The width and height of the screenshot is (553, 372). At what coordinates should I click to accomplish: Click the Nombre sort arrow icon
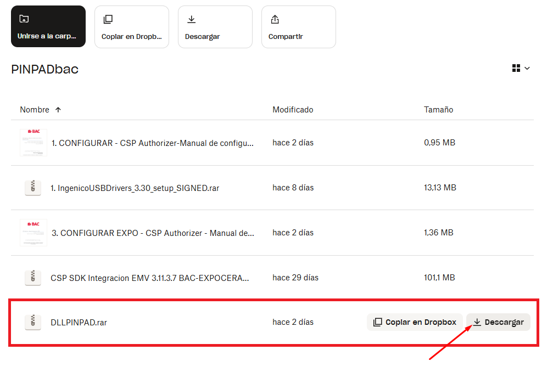click(58, 110)
